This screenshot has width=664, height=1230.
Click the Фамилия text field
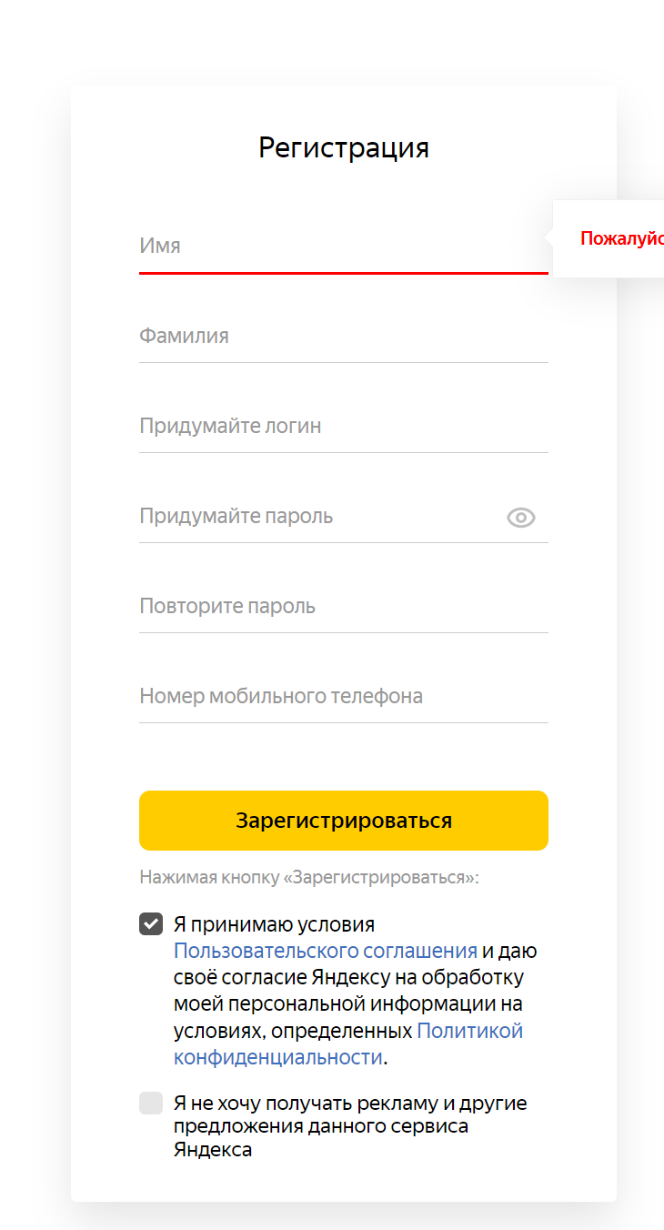[x=343, y=336]
